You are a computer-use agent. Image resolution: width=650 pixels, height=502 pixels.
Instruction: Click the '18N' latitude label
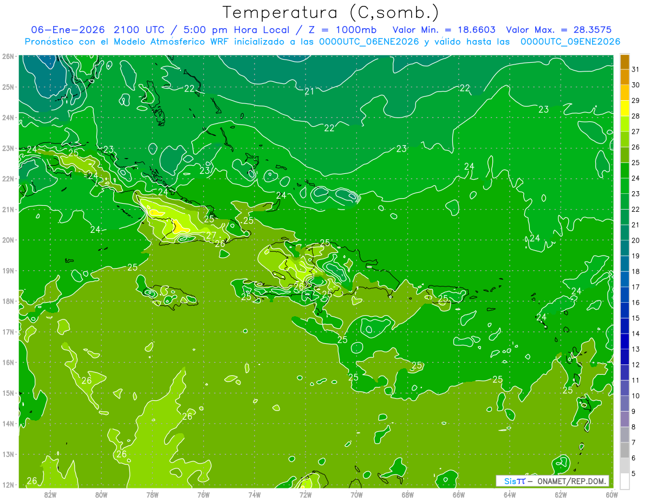pyautogui.click(x=8, y=301)
